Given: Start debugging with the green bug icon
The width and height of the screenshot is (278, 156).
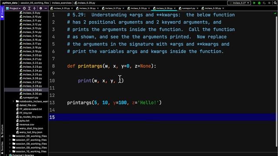Looking at the screenshot, I should click(259, 3).
